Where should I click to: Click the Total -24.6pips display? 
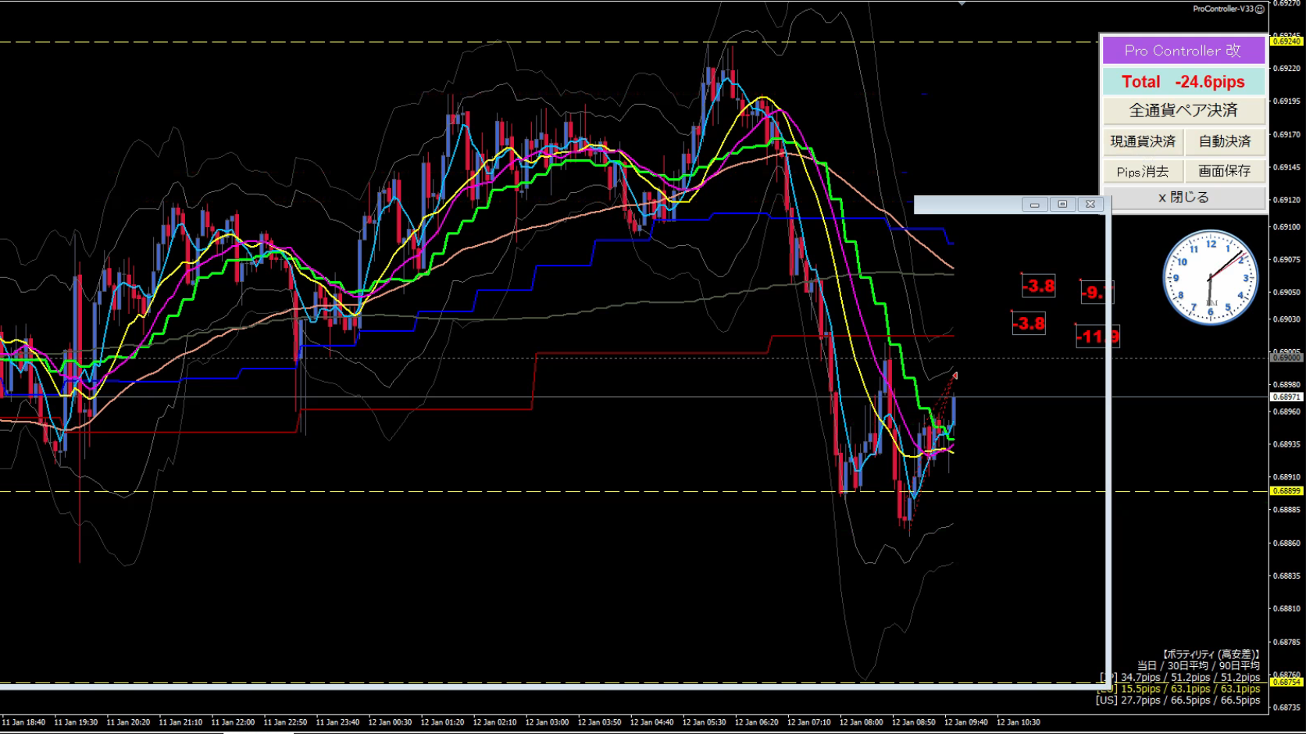click(1183, 81)
